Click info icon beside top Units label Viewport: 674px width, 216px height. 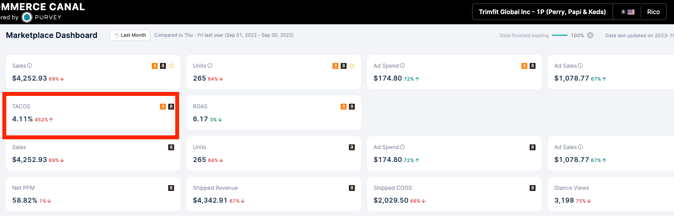pyautogui.click(x=210, y=66)
